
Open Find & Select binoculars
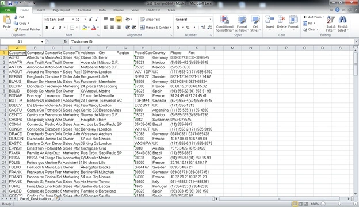tap(342, 24)
